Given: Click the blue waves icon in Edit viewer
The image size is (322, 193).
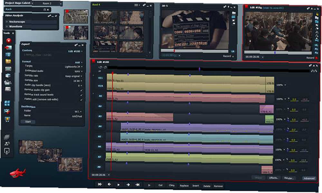Looking at the screenshot, I should click(317, 22).
